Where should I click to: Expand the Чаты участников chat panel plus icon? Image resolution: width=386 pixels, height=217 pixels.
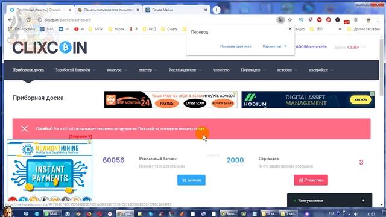point(363,200)
